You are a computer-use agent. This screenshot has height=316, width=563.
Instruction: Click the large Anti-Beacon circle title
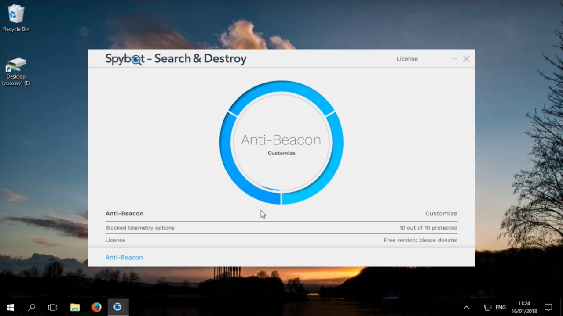[x=281, y=140]
